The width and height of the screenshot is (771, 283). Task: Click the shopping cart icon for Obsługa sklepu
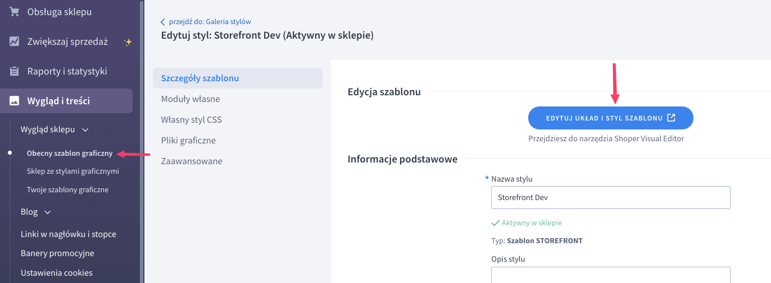14,12
